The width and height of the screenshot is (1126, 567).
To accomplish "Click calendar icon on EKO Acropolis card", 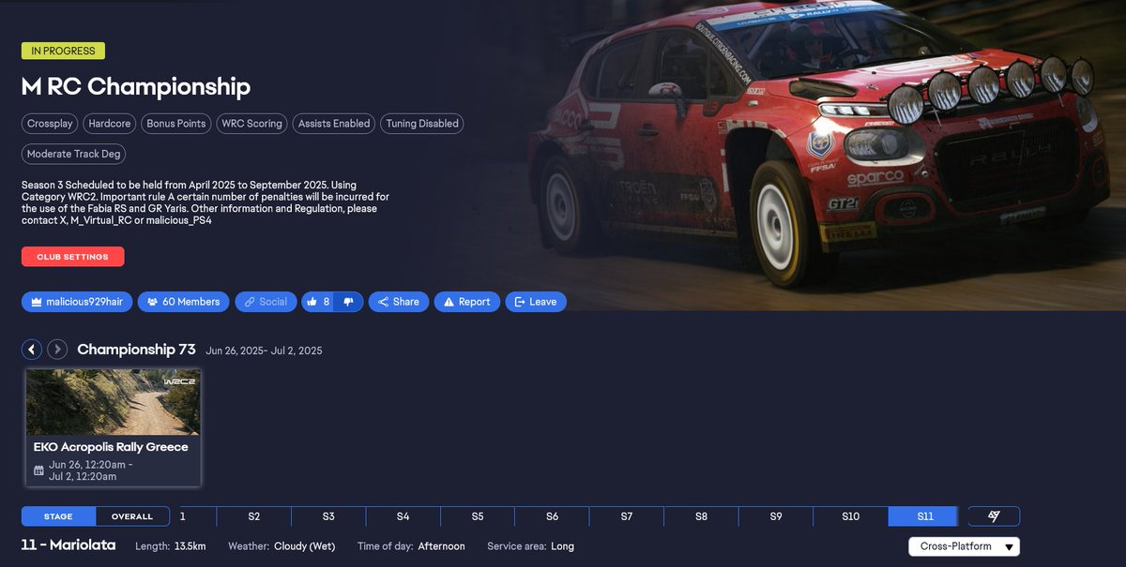I will point(38,470).
